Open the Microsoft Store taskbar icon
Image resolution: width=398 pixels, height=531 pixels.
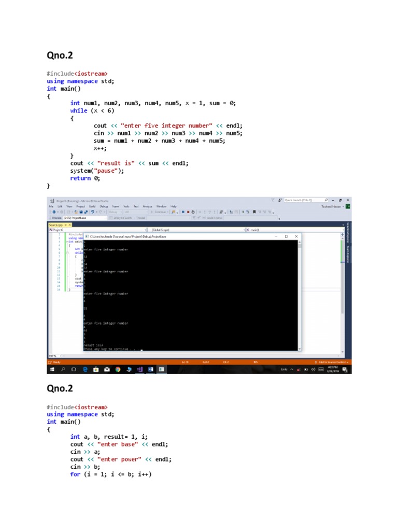click(96, 370)
